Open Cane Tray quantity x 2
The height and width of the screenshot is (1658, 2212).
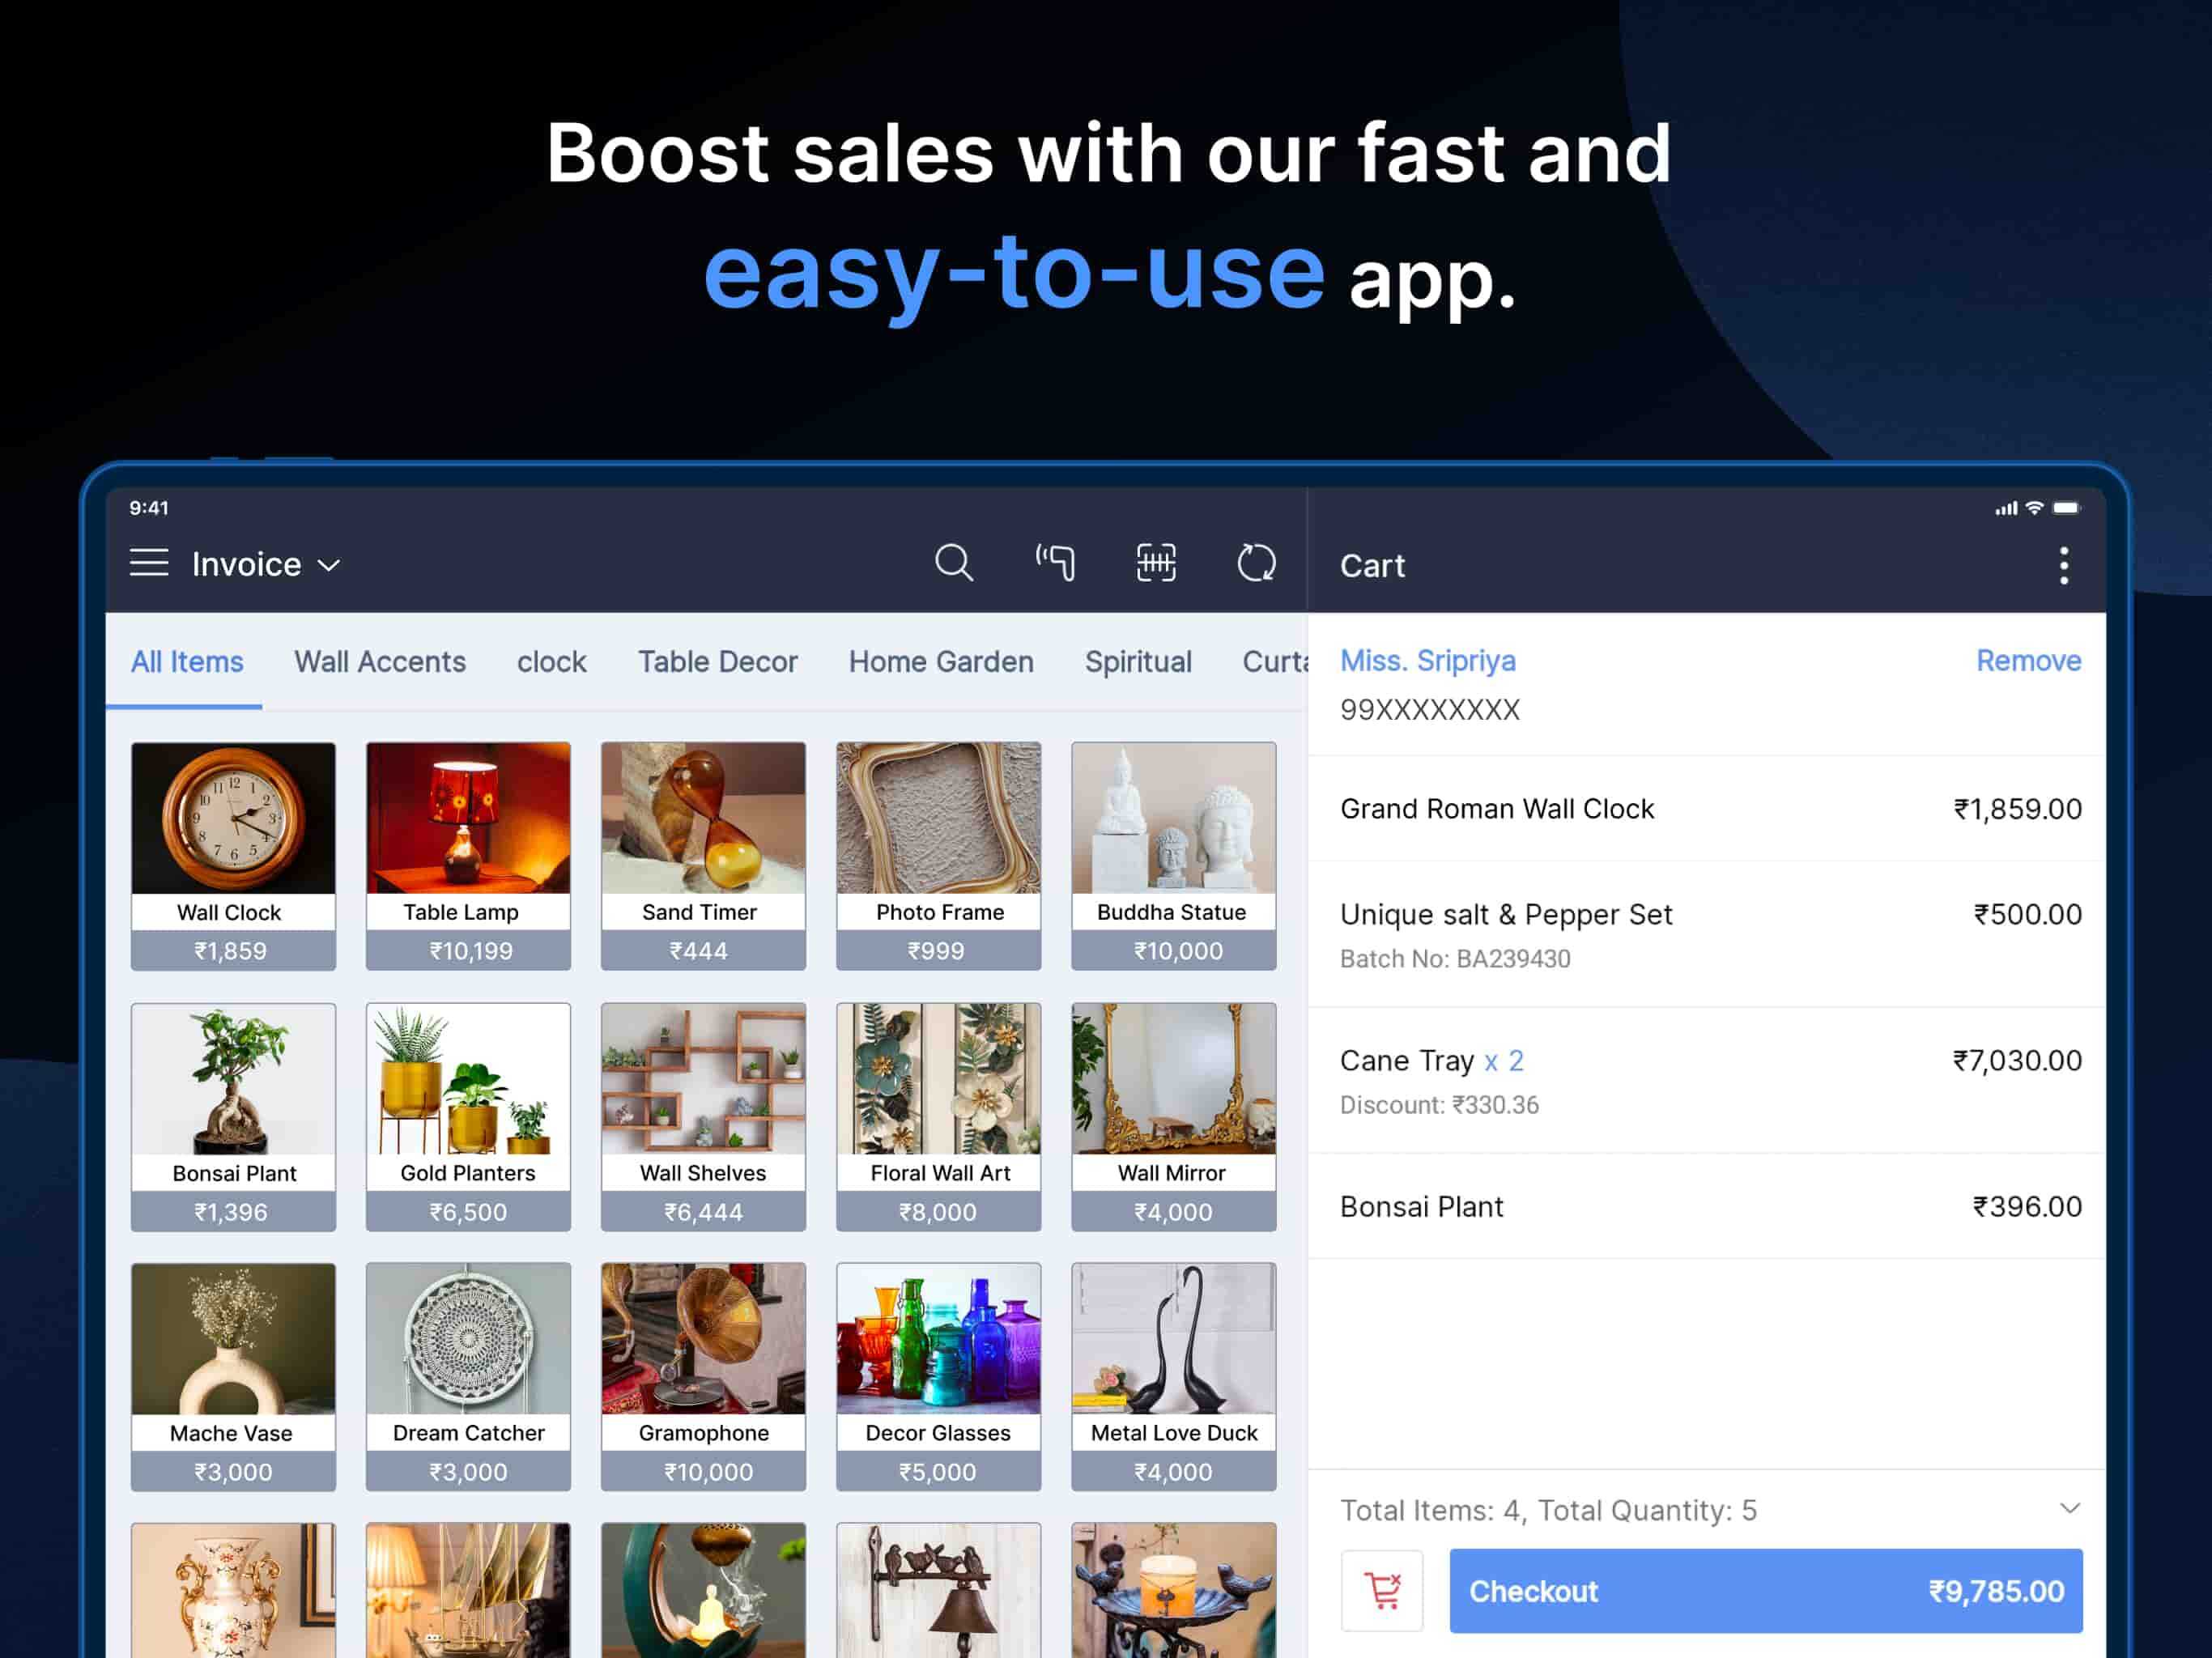1503,1061
